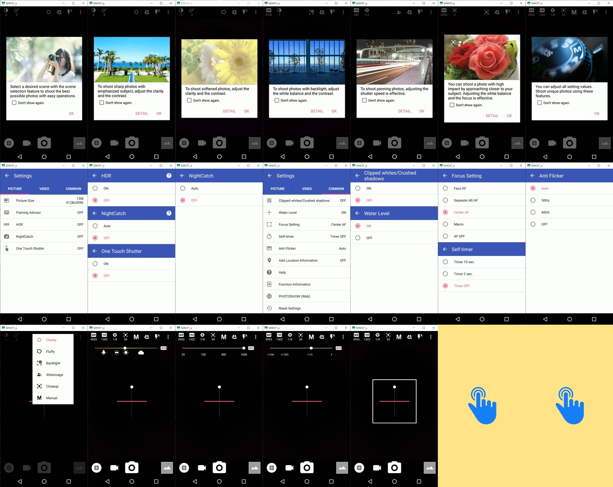The height and width of the screenshot is (487, 613).
Task: Check Don't show again in scene selection dialog
Action: pyautogui.click(x=14, y=103)
